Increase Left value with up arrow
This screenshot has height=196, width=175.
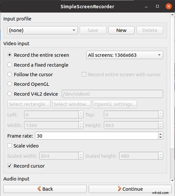(x=81, y=113)
